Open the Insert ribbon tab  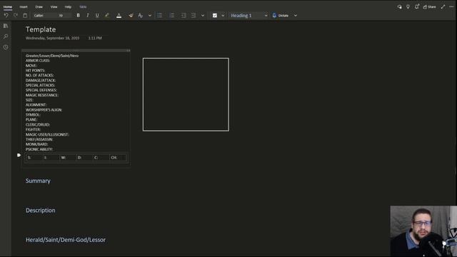(24, 6)
